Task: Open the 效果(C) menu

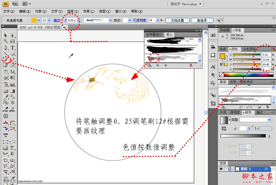Action: point(88,11)
